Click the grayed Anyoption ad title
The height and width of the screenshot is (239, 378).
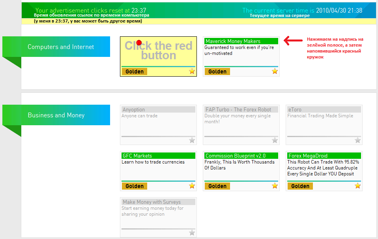tap(134, 109)
